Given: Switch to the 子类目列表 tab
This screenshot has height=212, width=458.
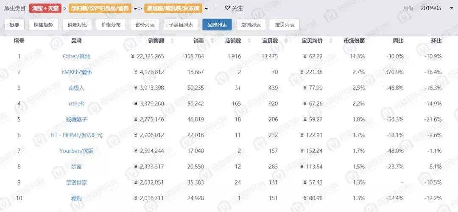Looking at the screenshot, I should pos(181,25).
